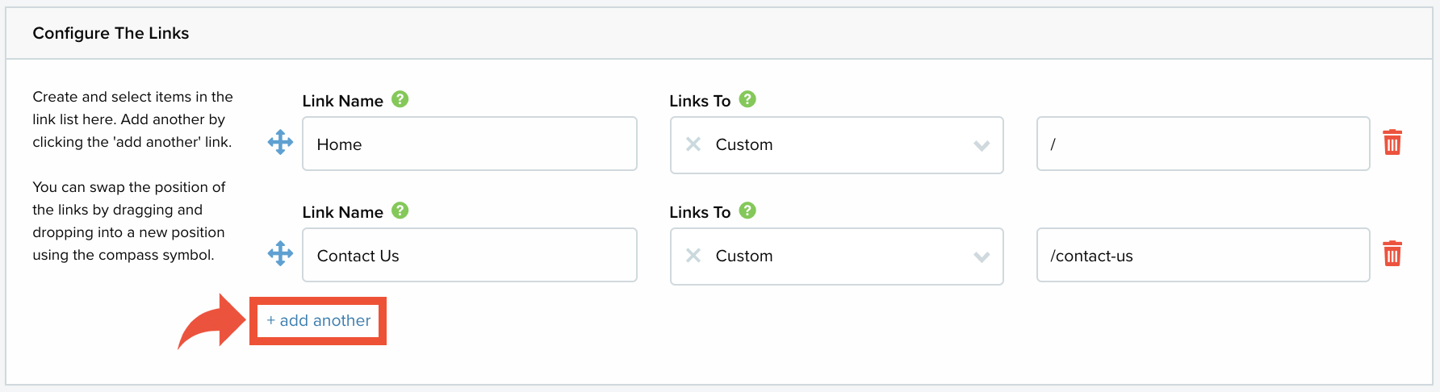Open the Custom combo box in first row
Screen dimensions: 1440x392
837,145
